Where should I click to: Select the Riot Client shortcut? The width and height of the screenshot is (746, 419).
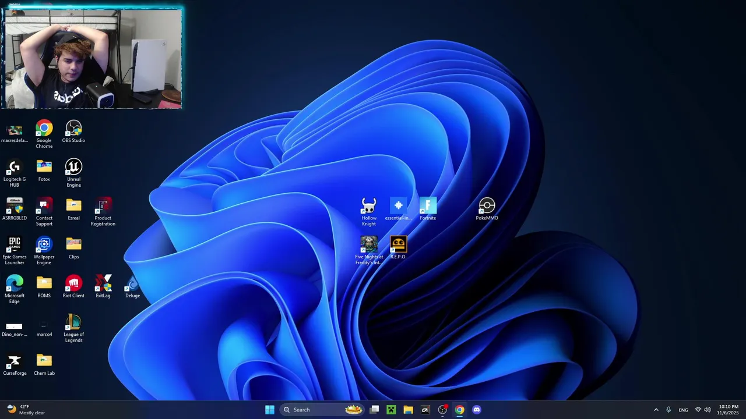point(73,287)
